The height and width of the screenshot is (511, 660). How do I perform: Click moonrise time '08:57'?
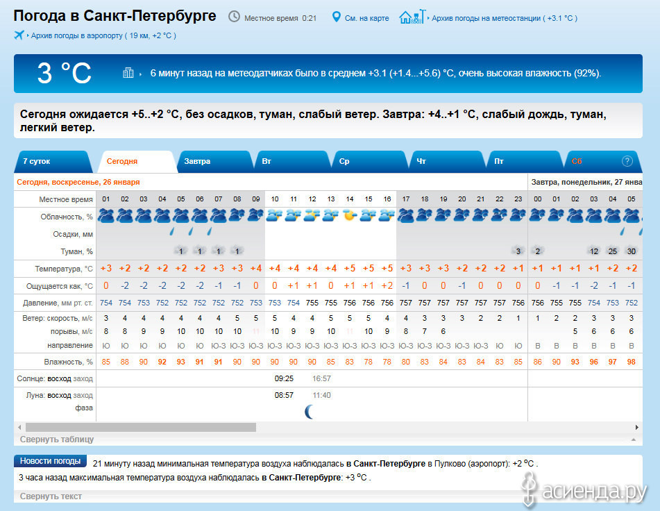click(x=284, y=395)
